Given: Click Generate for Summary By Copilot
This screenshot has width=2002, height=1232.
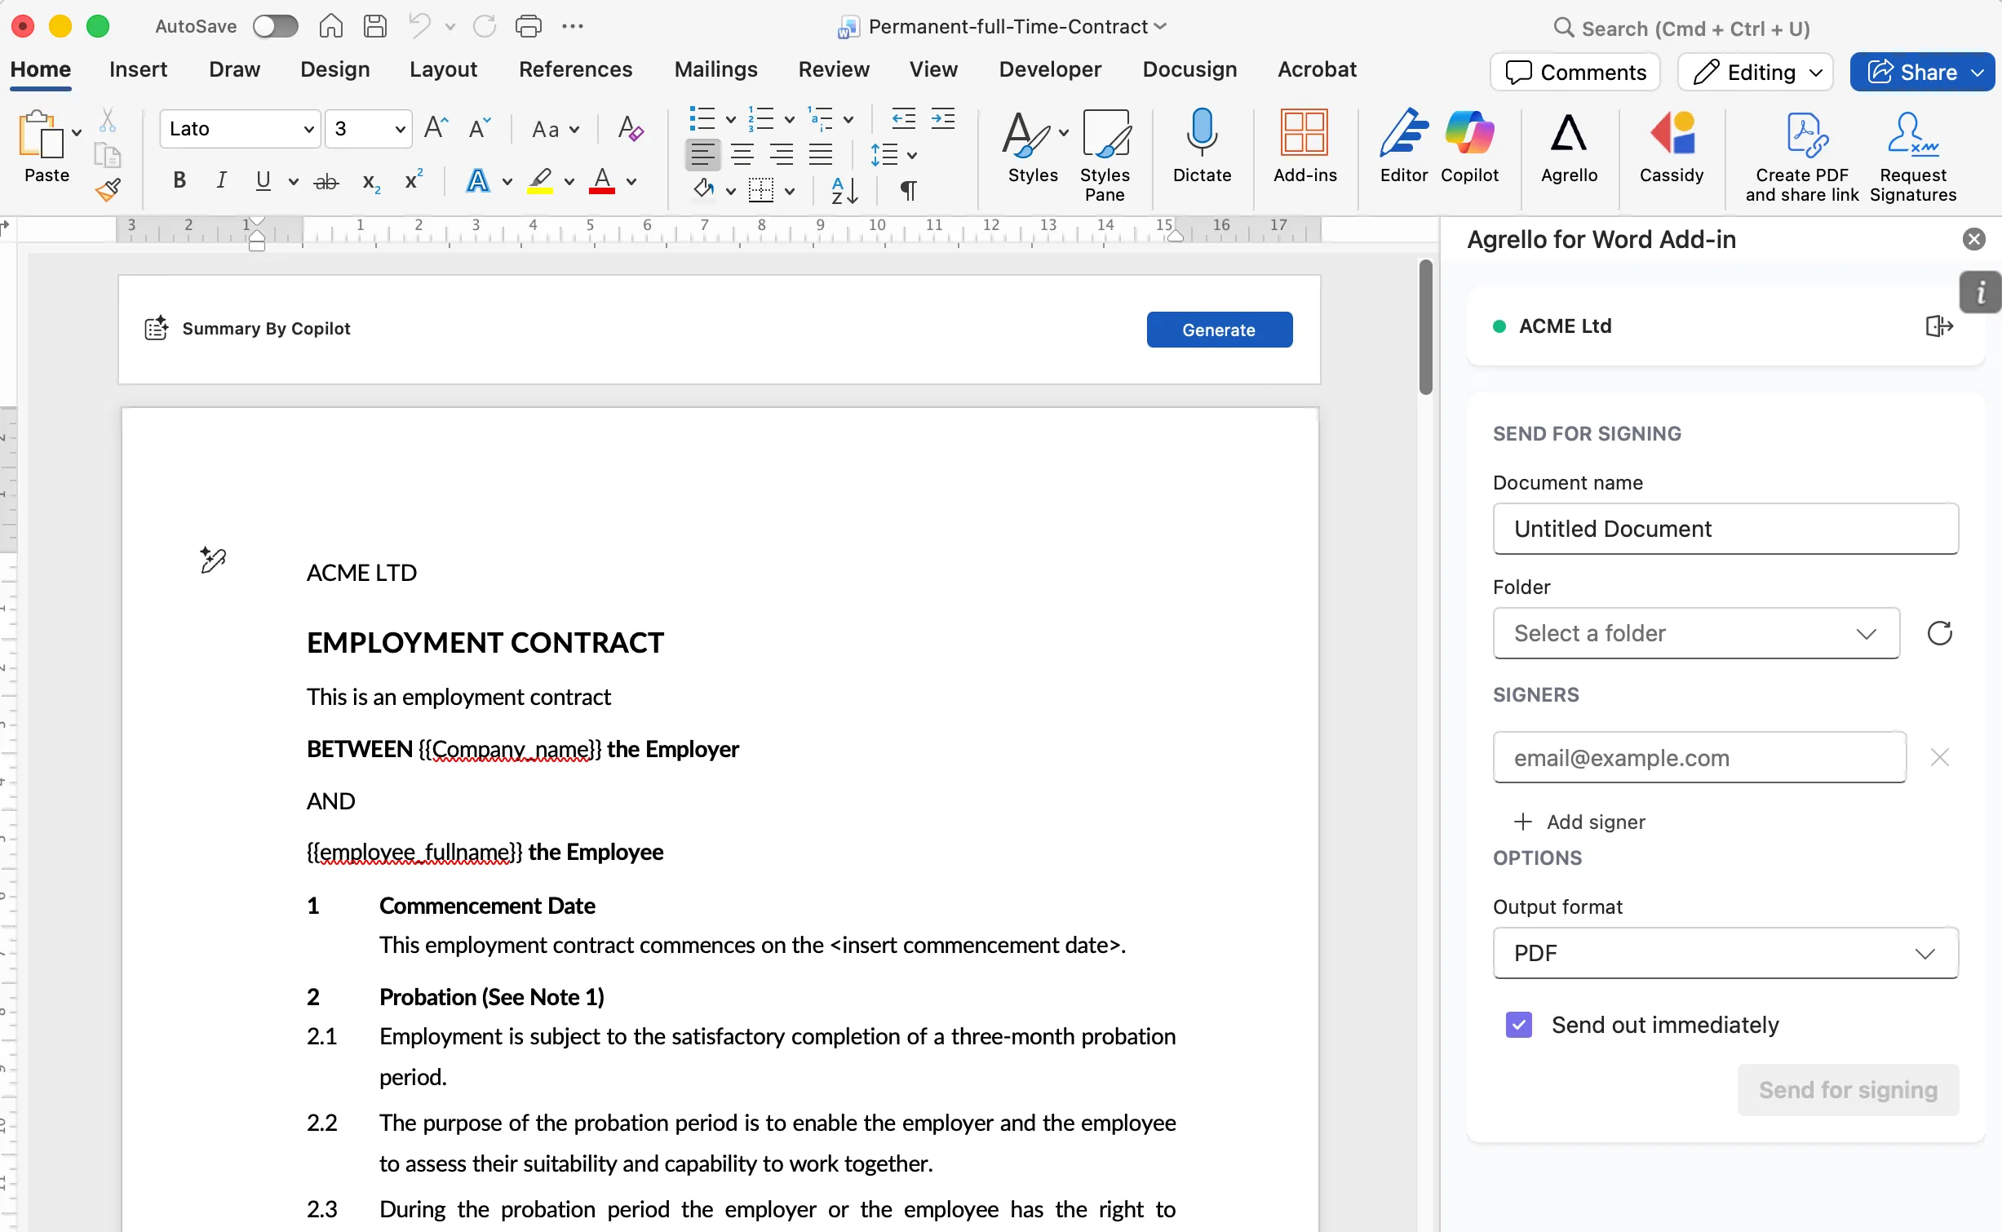Looking at the screenshot, I should click(1219, 330).
